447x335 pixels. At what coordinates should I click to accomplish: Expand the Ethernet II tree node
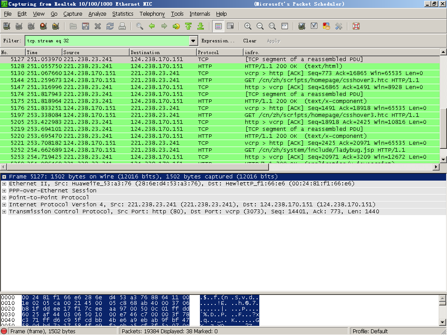(4, 184)
